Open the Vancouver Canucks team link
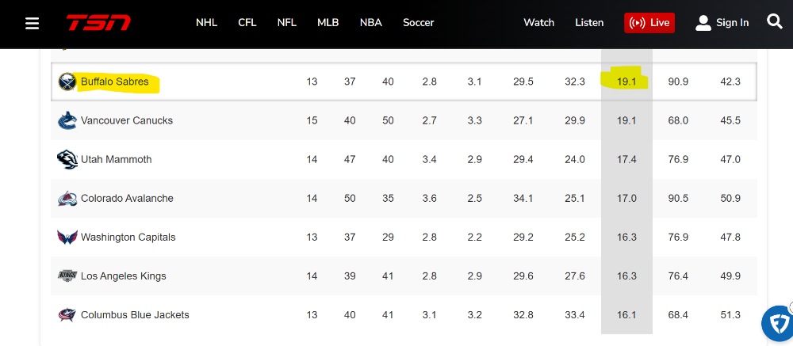 click(127, 120)
